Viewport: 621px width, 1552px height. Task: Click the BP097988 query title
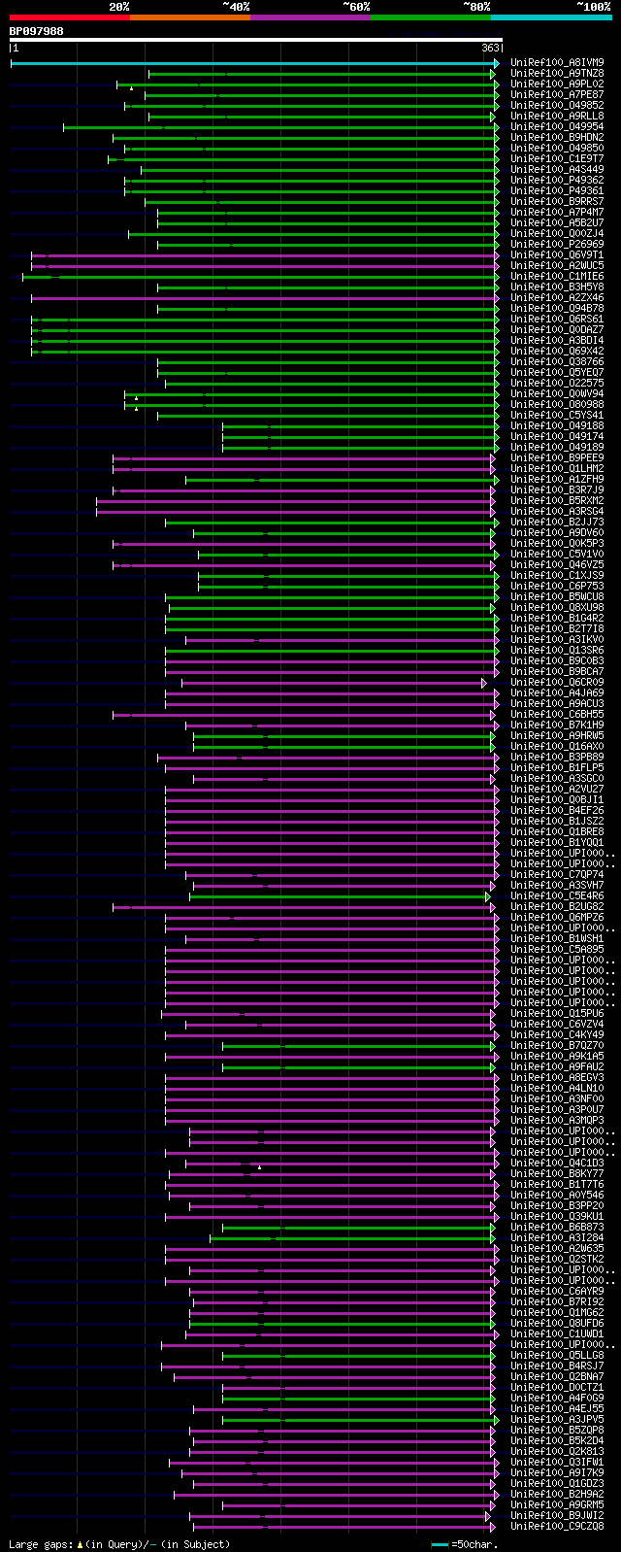(x=37, y=31)
